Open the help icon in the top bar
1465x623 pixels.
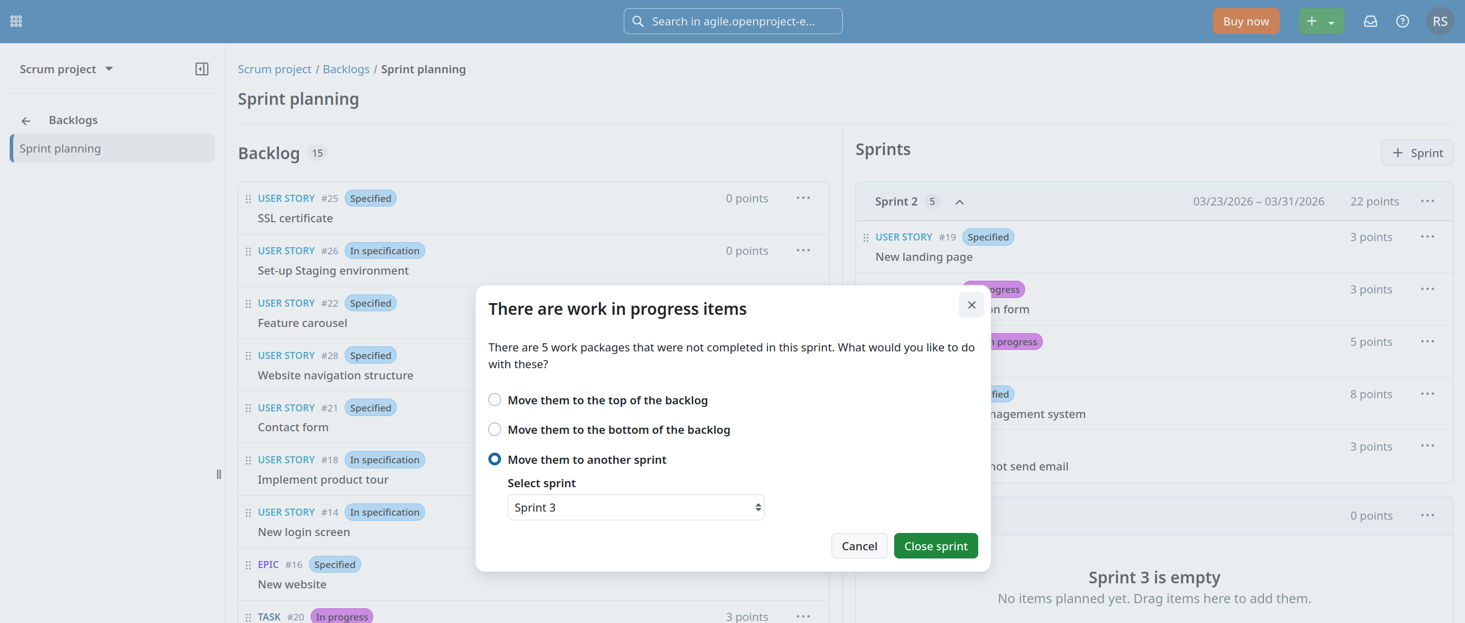pyautogui.click(x=1402, y=21)
